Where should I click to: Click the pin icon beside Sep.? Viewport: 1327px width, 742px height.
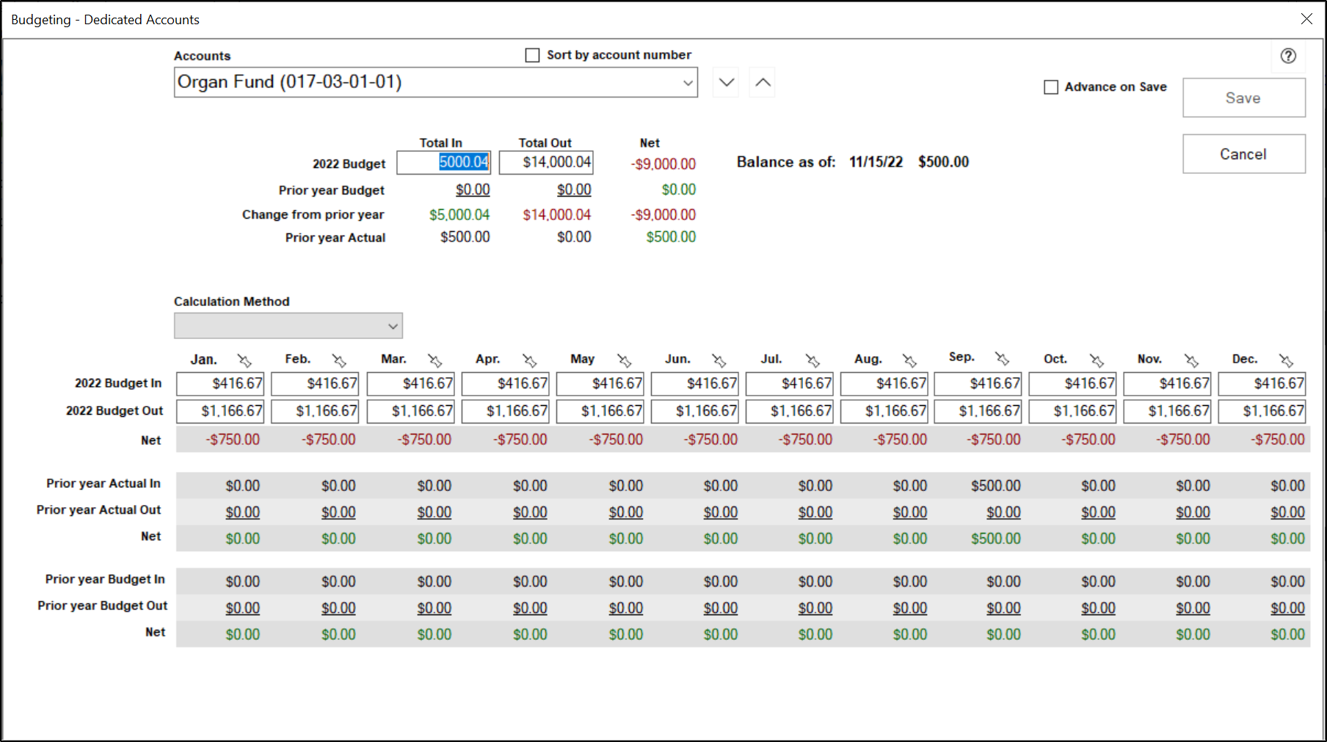pos(1003,358)
